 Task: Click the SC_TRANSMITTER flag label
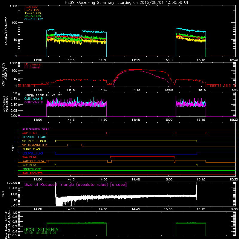tap(34, 145)
